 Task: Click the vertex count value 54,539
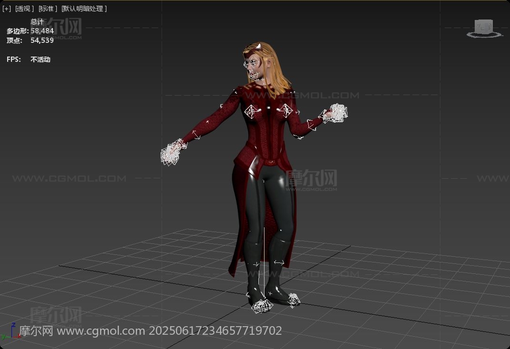coord(42,40)
